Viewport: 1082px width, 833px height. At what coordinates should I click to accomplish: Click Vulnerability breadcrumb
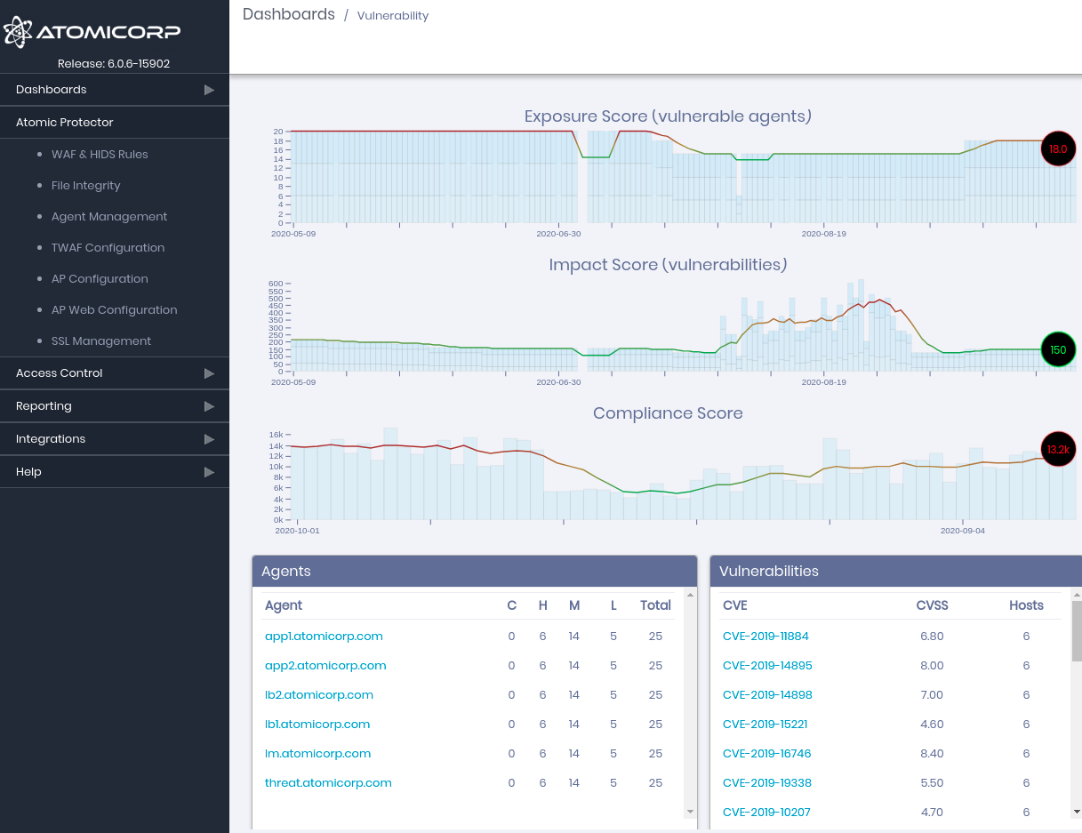393,16
